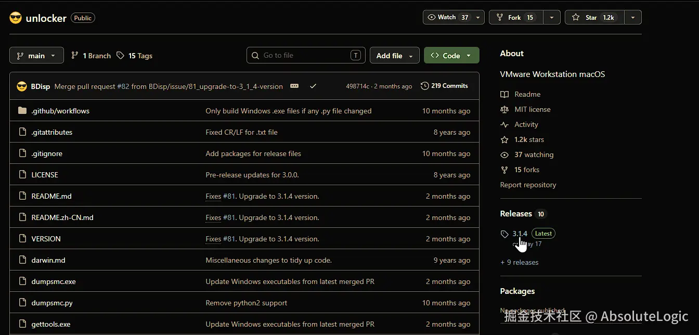This screenshot has width=699, height=335.
Task: Expand the green Code dropdown
Action: [451, 56]
